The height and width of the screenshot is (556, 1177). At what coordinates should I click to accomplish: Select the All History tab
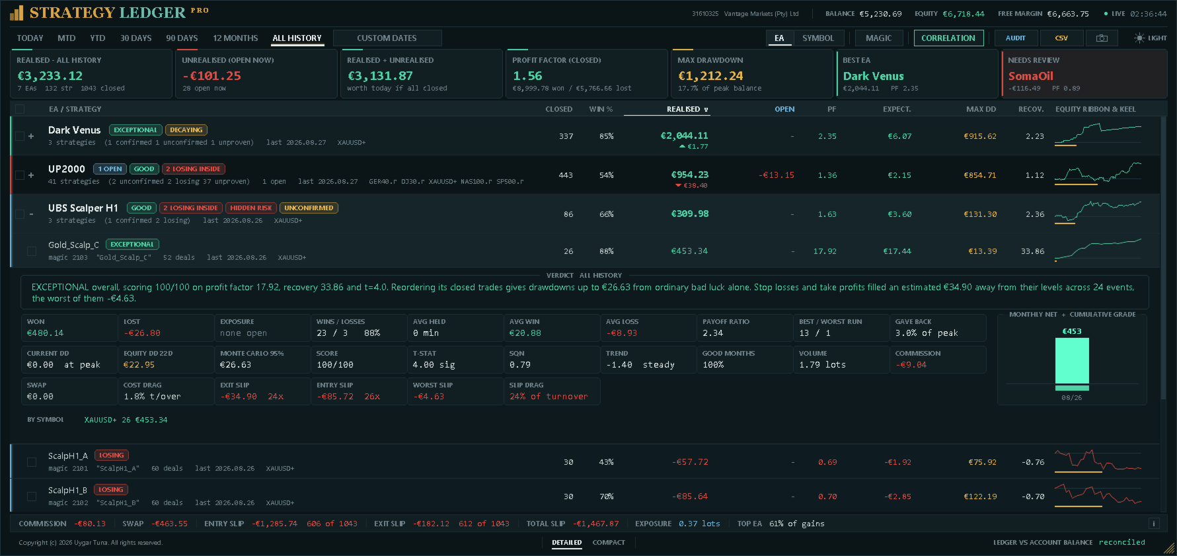[x=297, y=38]
